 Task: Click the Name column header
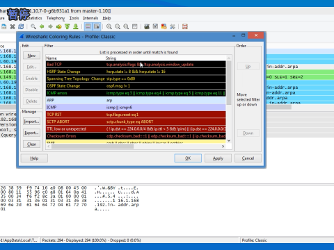[x=75, y=58]
